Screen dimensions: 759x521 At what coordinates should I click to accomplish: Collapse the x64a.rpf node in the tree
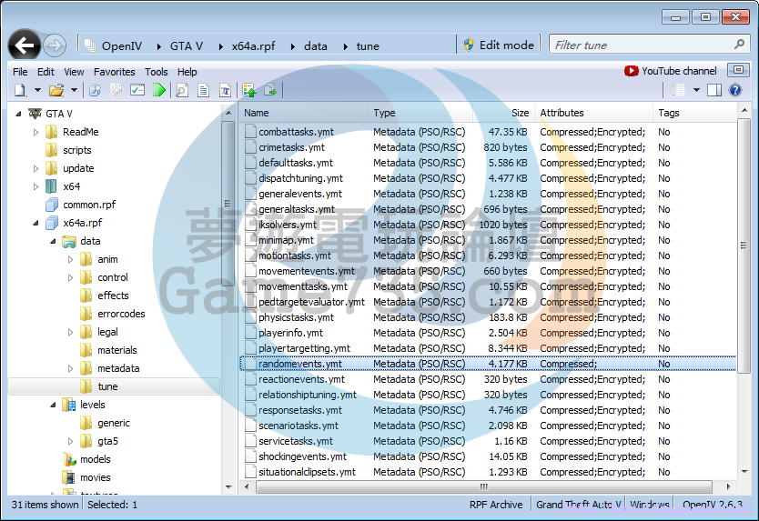point(36,223)
